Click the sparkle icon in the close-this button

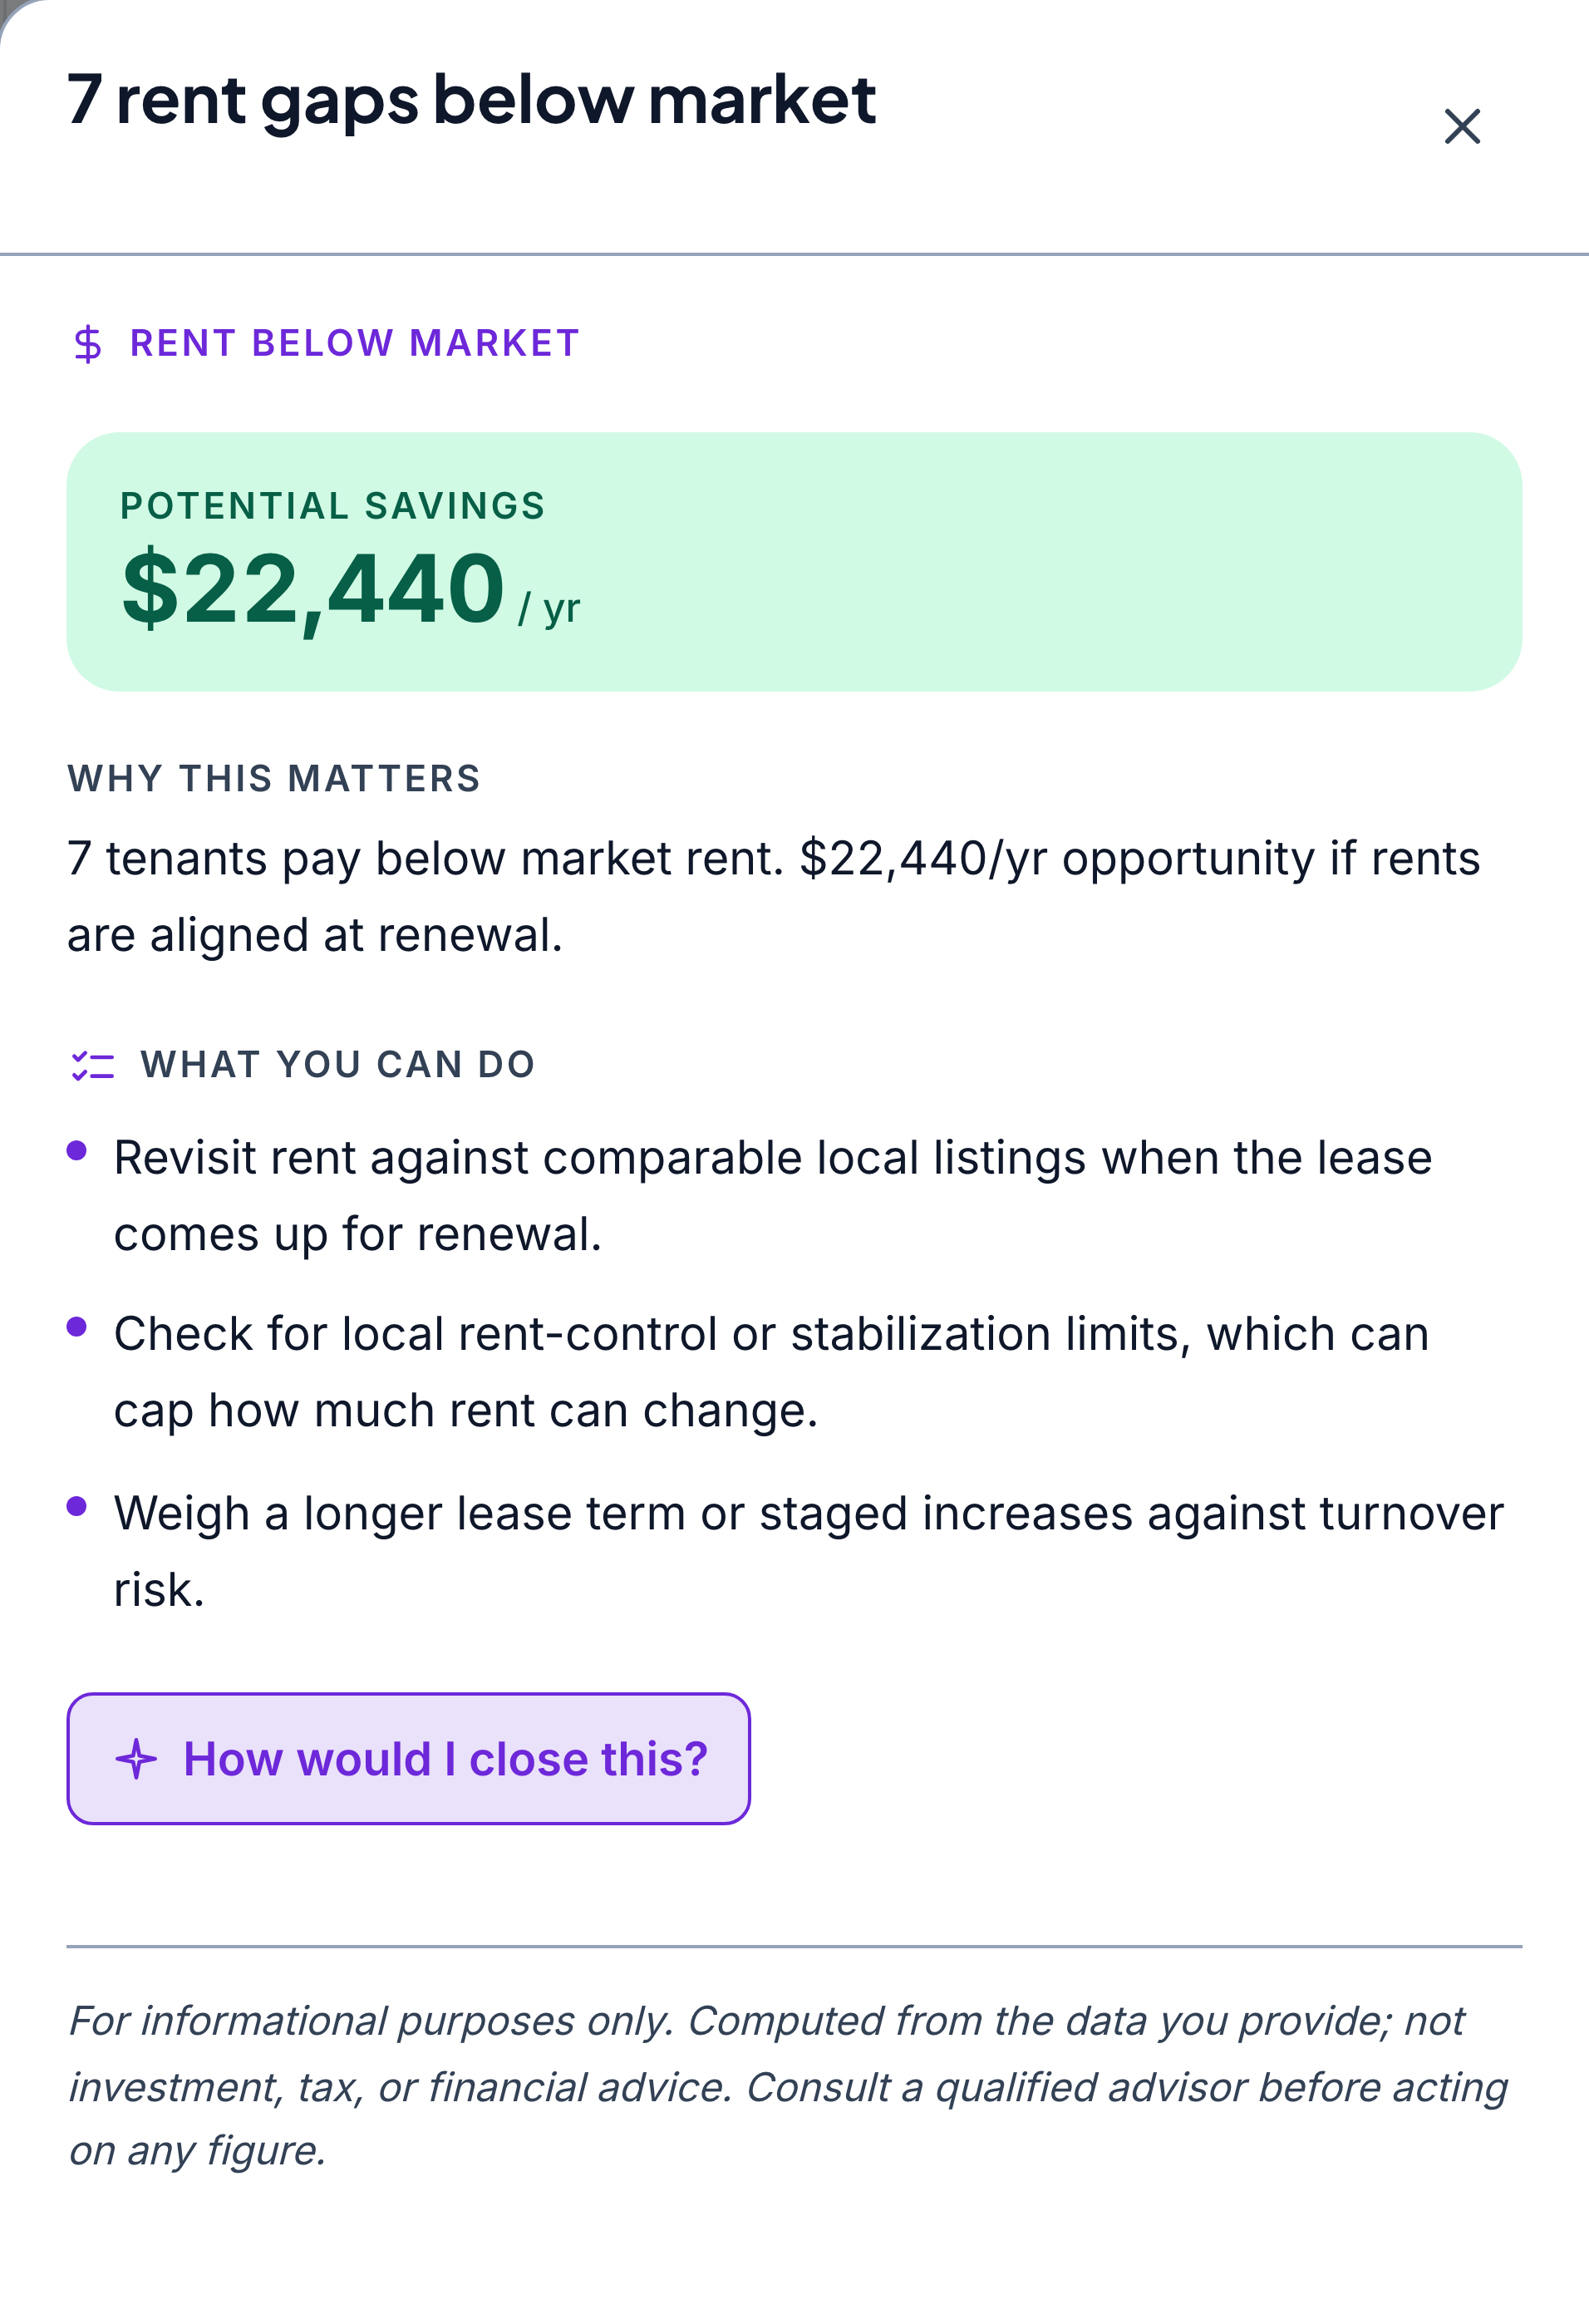click(136, 1759)
